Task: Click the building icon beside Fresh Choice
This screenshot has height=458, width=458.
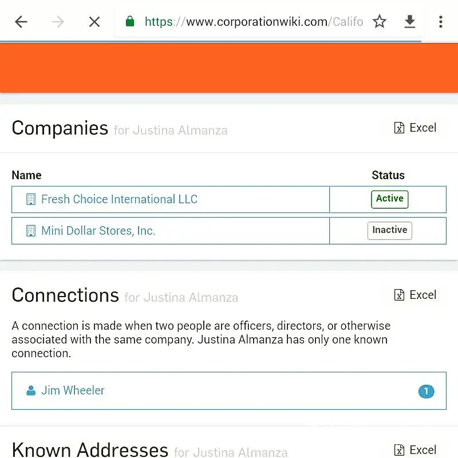Action: click(x=31, y=199)
